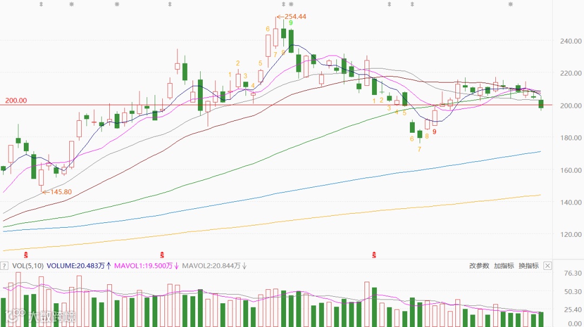Click the green 9 sequence marker near the peak
The height and width of the screenshot is (327, 584).
point(291,23)
